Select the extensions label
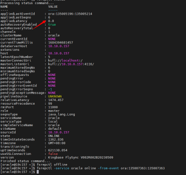This screenshot has width=186, height=175. [x=10, y=50]
